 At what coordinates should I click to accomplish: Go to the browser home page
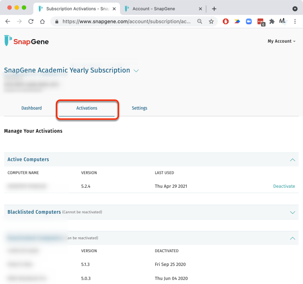42,21
